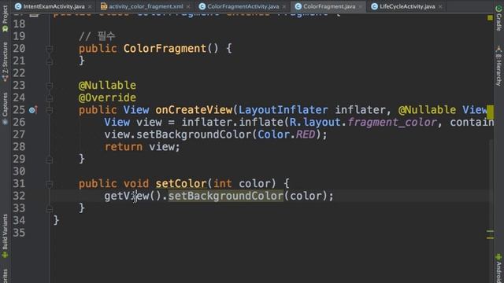Collapse onCreateView method at line 25
The width and height of the screenshot is (504, 283).
[49, 110]
